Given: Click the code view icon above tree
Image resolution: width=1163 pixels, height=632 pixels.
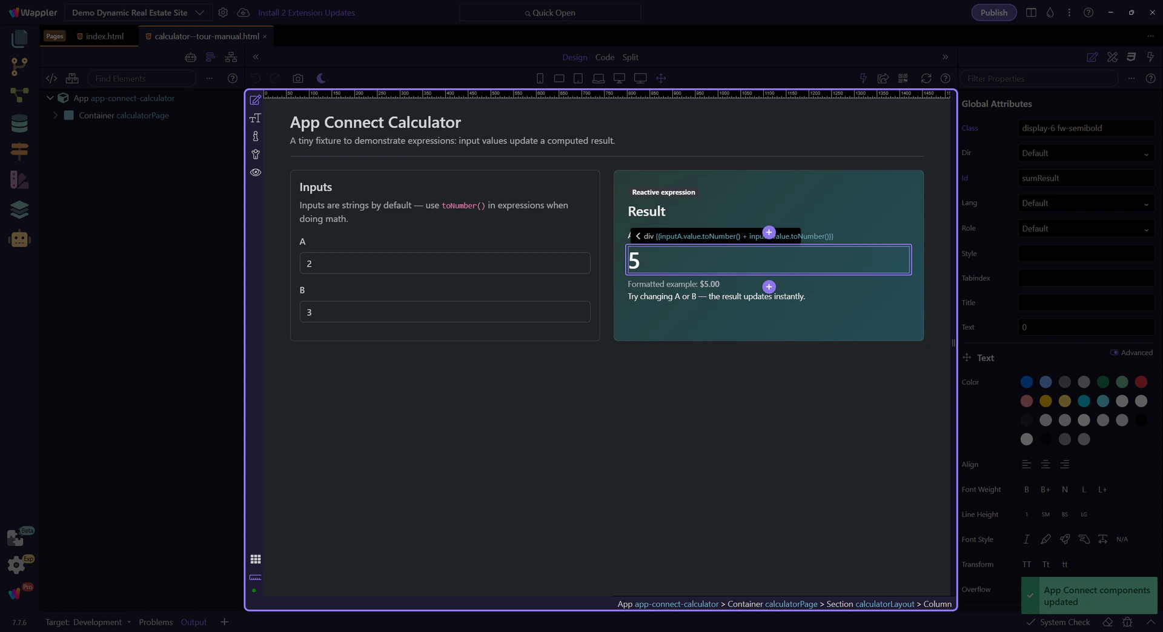Looking at the screenshot, I should tap(51, 79).
